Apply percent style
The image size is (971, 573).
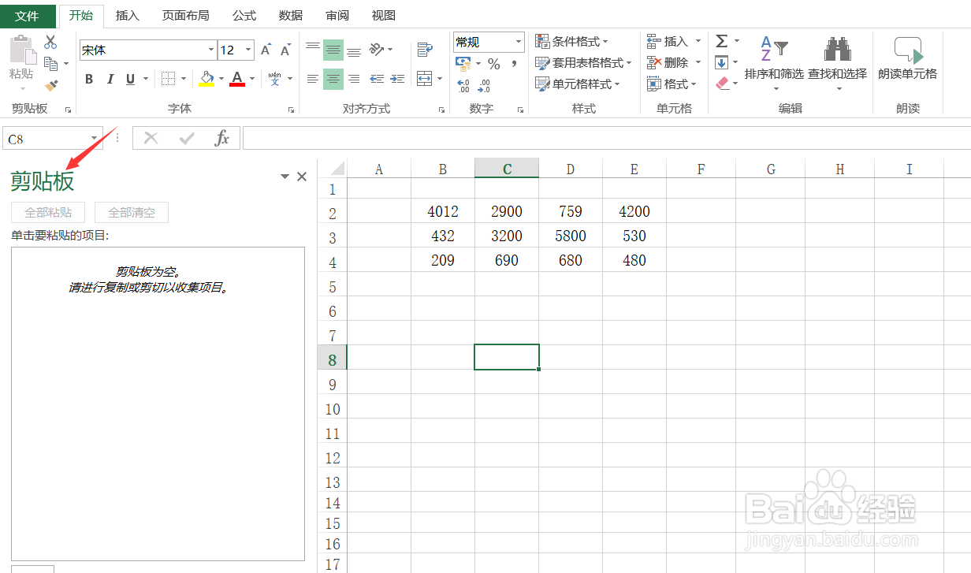coord(494,64)
